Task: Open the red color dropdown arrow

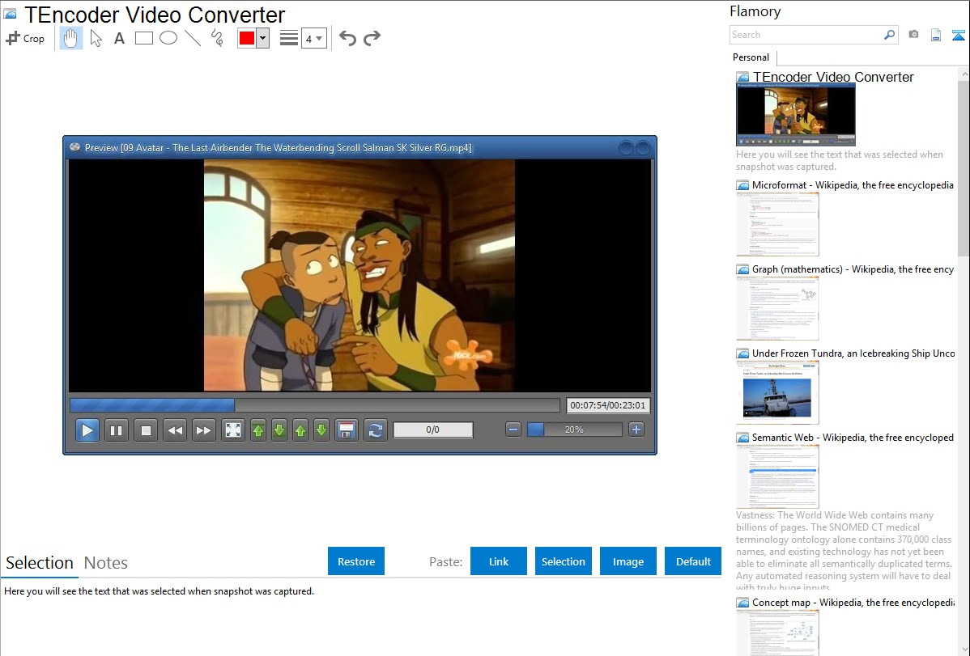Action: point(262,38)
